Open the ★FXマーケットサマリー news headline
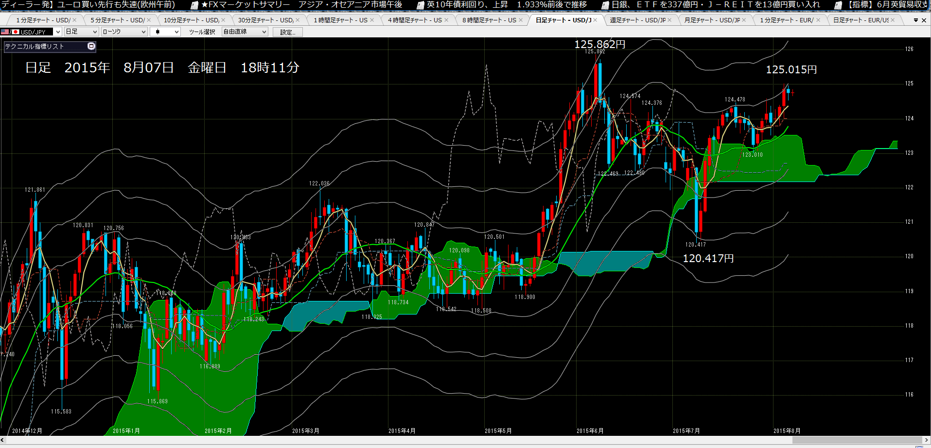This screenshot has height=448, width=931. pos(301,5)
